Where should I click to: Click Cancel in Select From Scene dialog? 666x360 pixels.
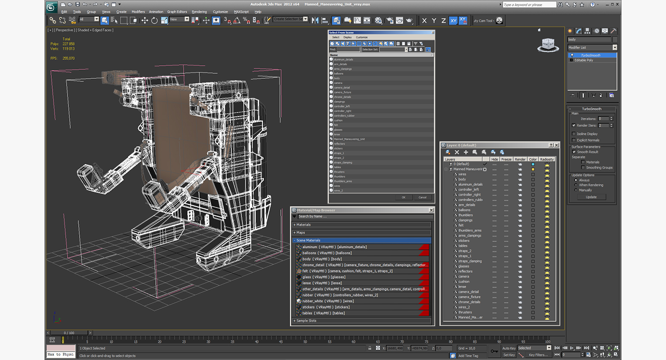(x=422, y=197)
